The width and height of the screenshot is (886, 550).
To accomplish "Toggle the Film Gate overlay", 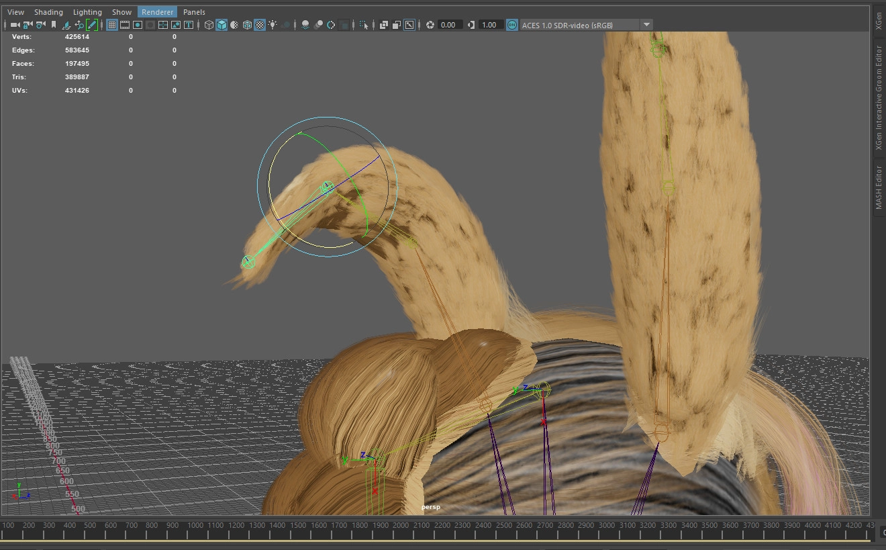I will [124, 25].
